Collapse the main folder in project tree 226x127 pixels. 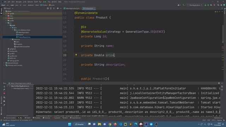click(8, 25)
